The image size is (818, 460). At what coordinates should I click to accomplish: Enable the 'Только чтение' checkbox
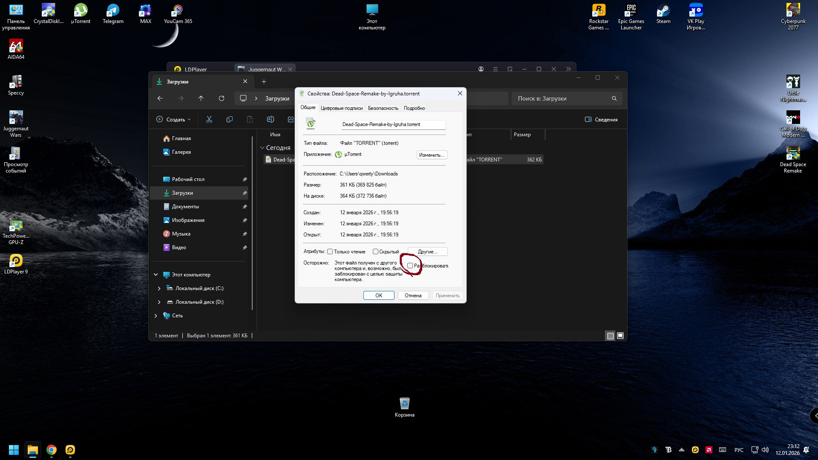pos(330,252)
